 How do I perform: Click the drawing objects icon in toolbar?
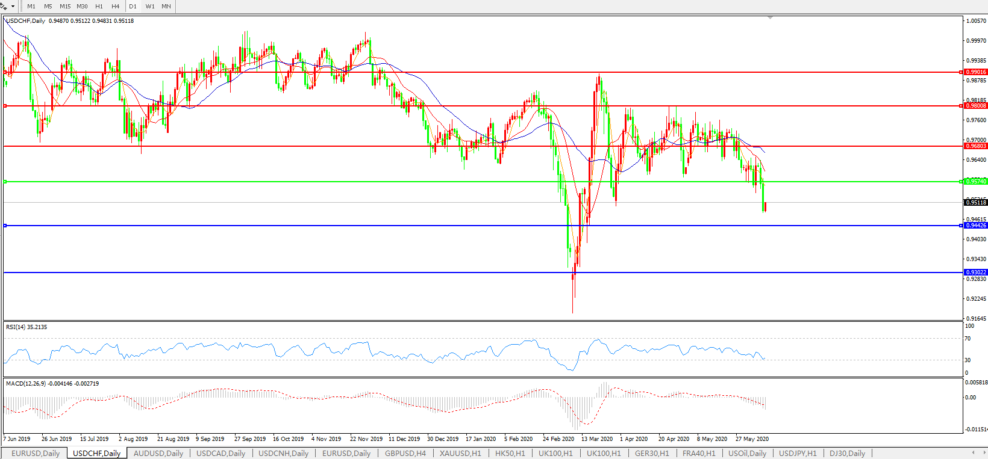(4, 6)
